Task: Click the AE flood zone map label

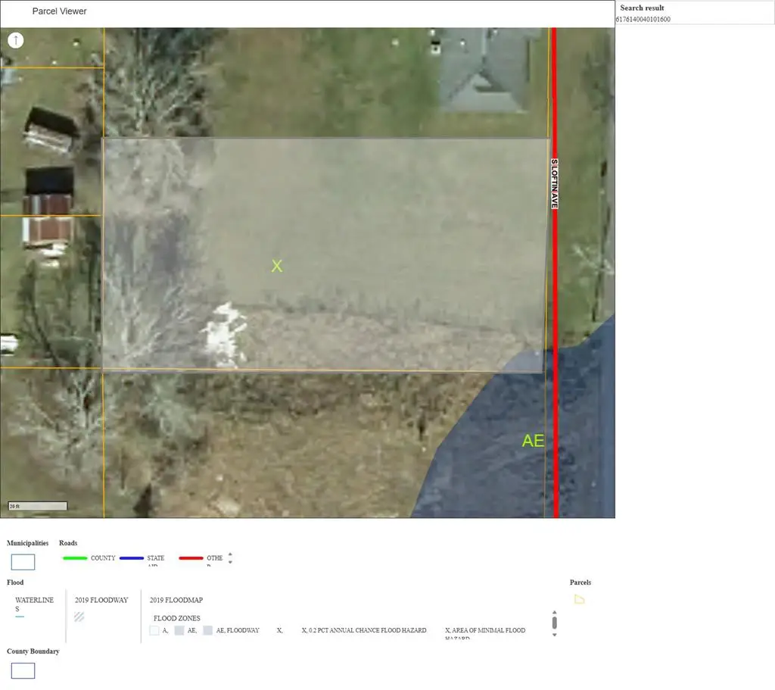Action: pyautogui.click(x=533, y=441)
